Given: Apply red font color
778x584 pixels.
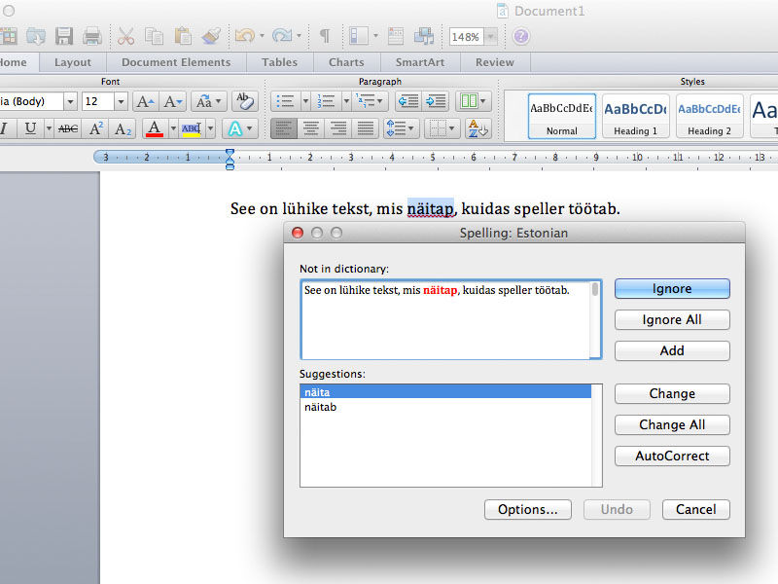Looking at the screenshot, I should click(x=155, y=128).
